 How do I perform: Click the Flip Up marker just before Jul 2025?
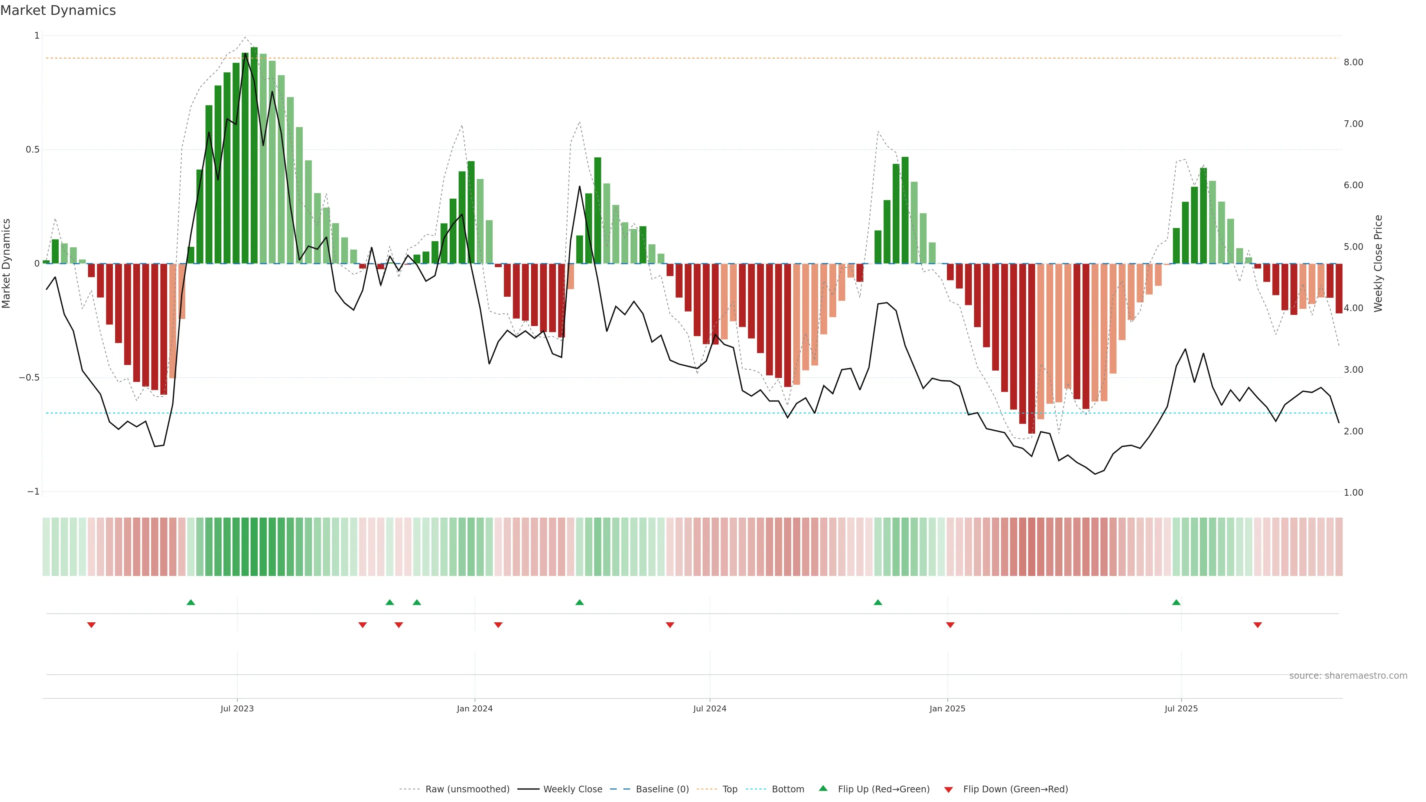[x=1176, y=602]
